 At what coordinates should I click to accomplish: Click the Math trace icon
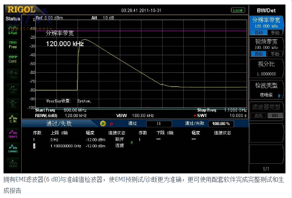(x=13, y=163)
